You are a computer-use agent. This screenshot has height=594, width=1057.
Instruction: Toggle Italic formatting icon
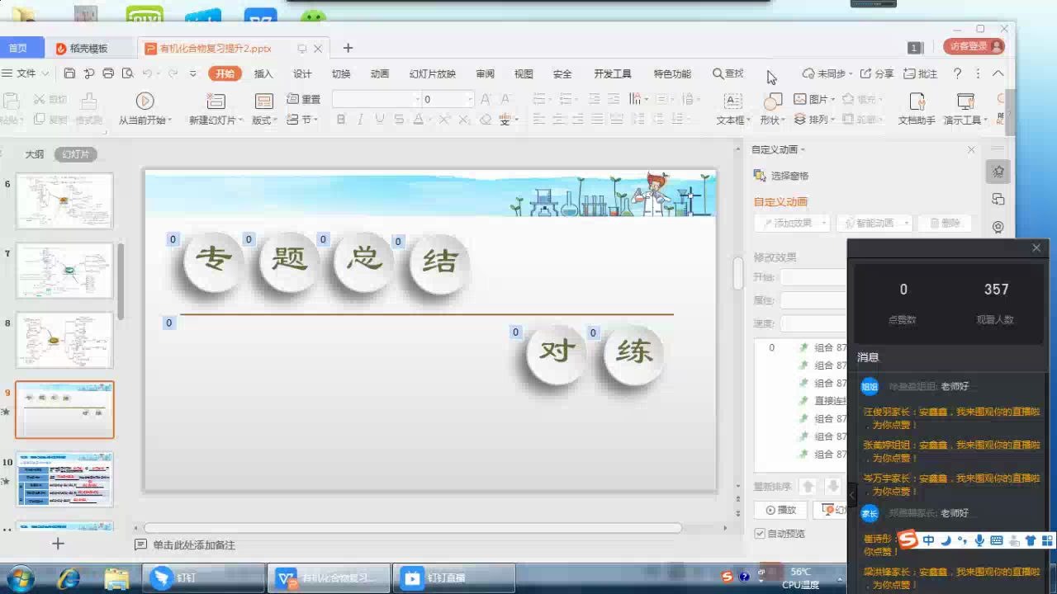pos(360,120)
